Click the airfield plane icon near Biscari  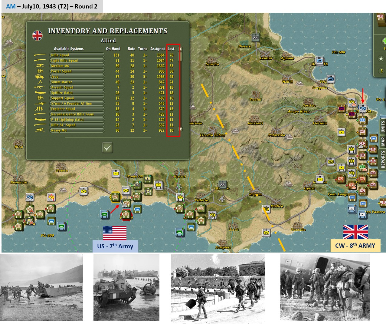pyautogui.click(x=179, y=187)
